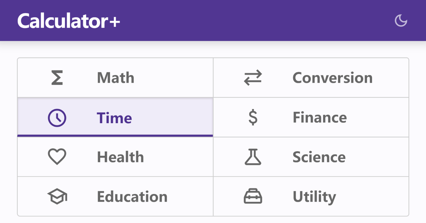The width and height of the screenshot is (426, 223).
Task: Open the Science calculators section
Action: tap(311, 157)
